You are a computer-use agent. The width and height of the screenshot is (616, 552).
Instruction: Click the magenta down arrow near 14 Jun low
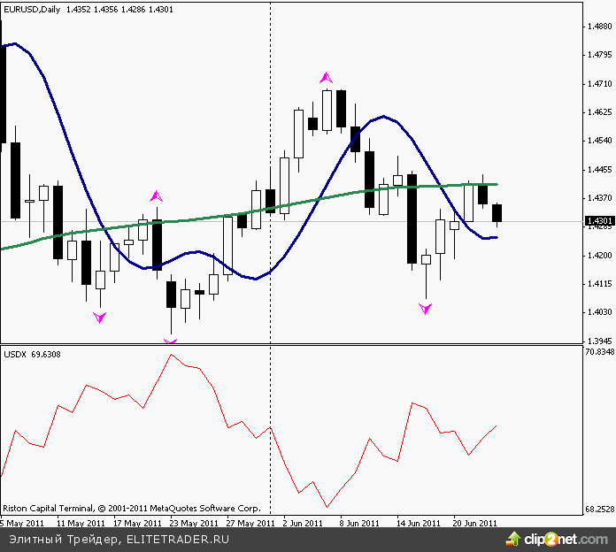pos(426,309)
